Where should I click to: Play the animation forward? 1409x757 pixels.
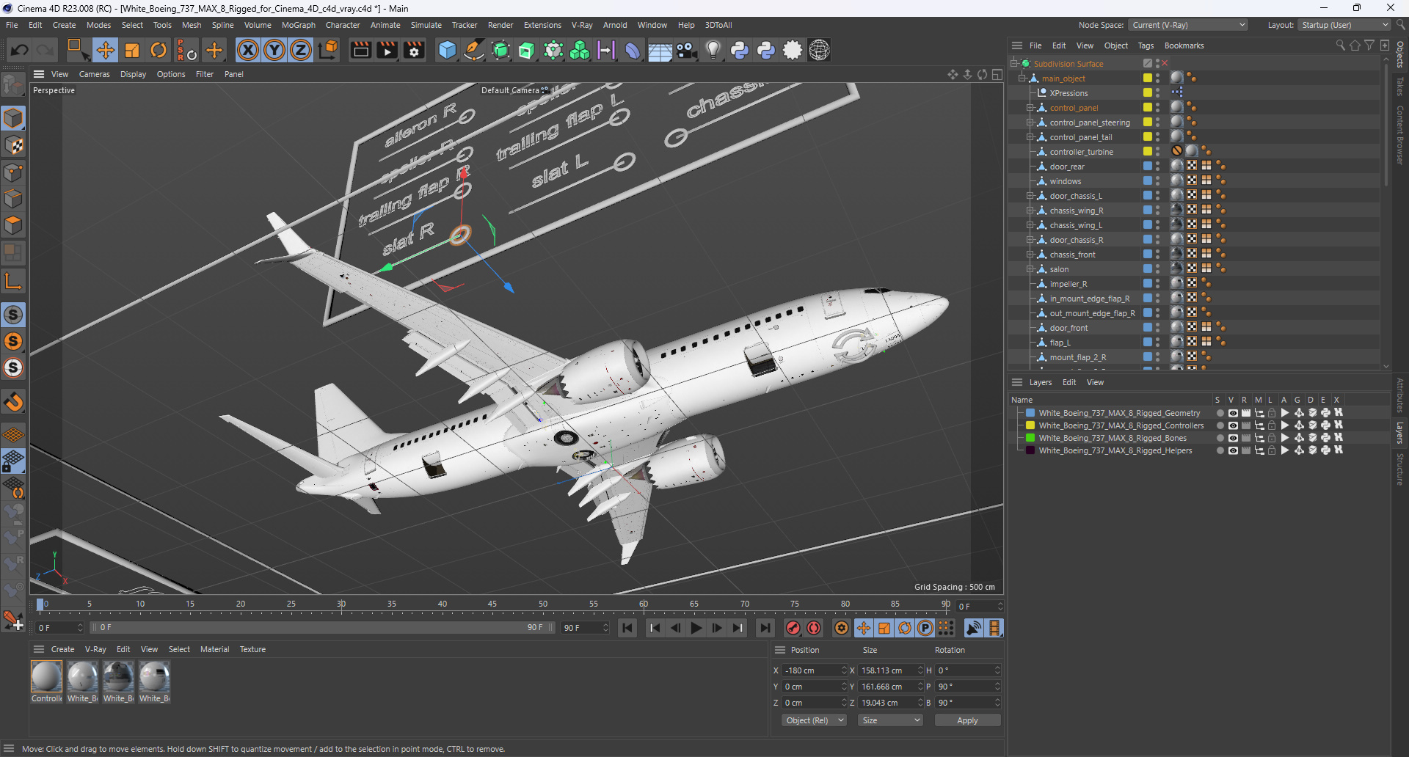coord(696,628)
